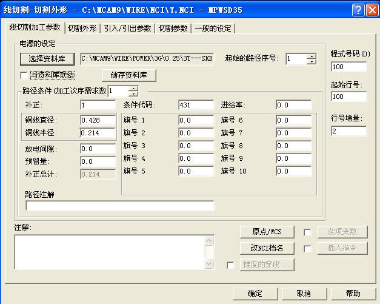This screenshot has width=380, height=304.
Task: Click the 取消 cancel button
Action: point(304,294)
